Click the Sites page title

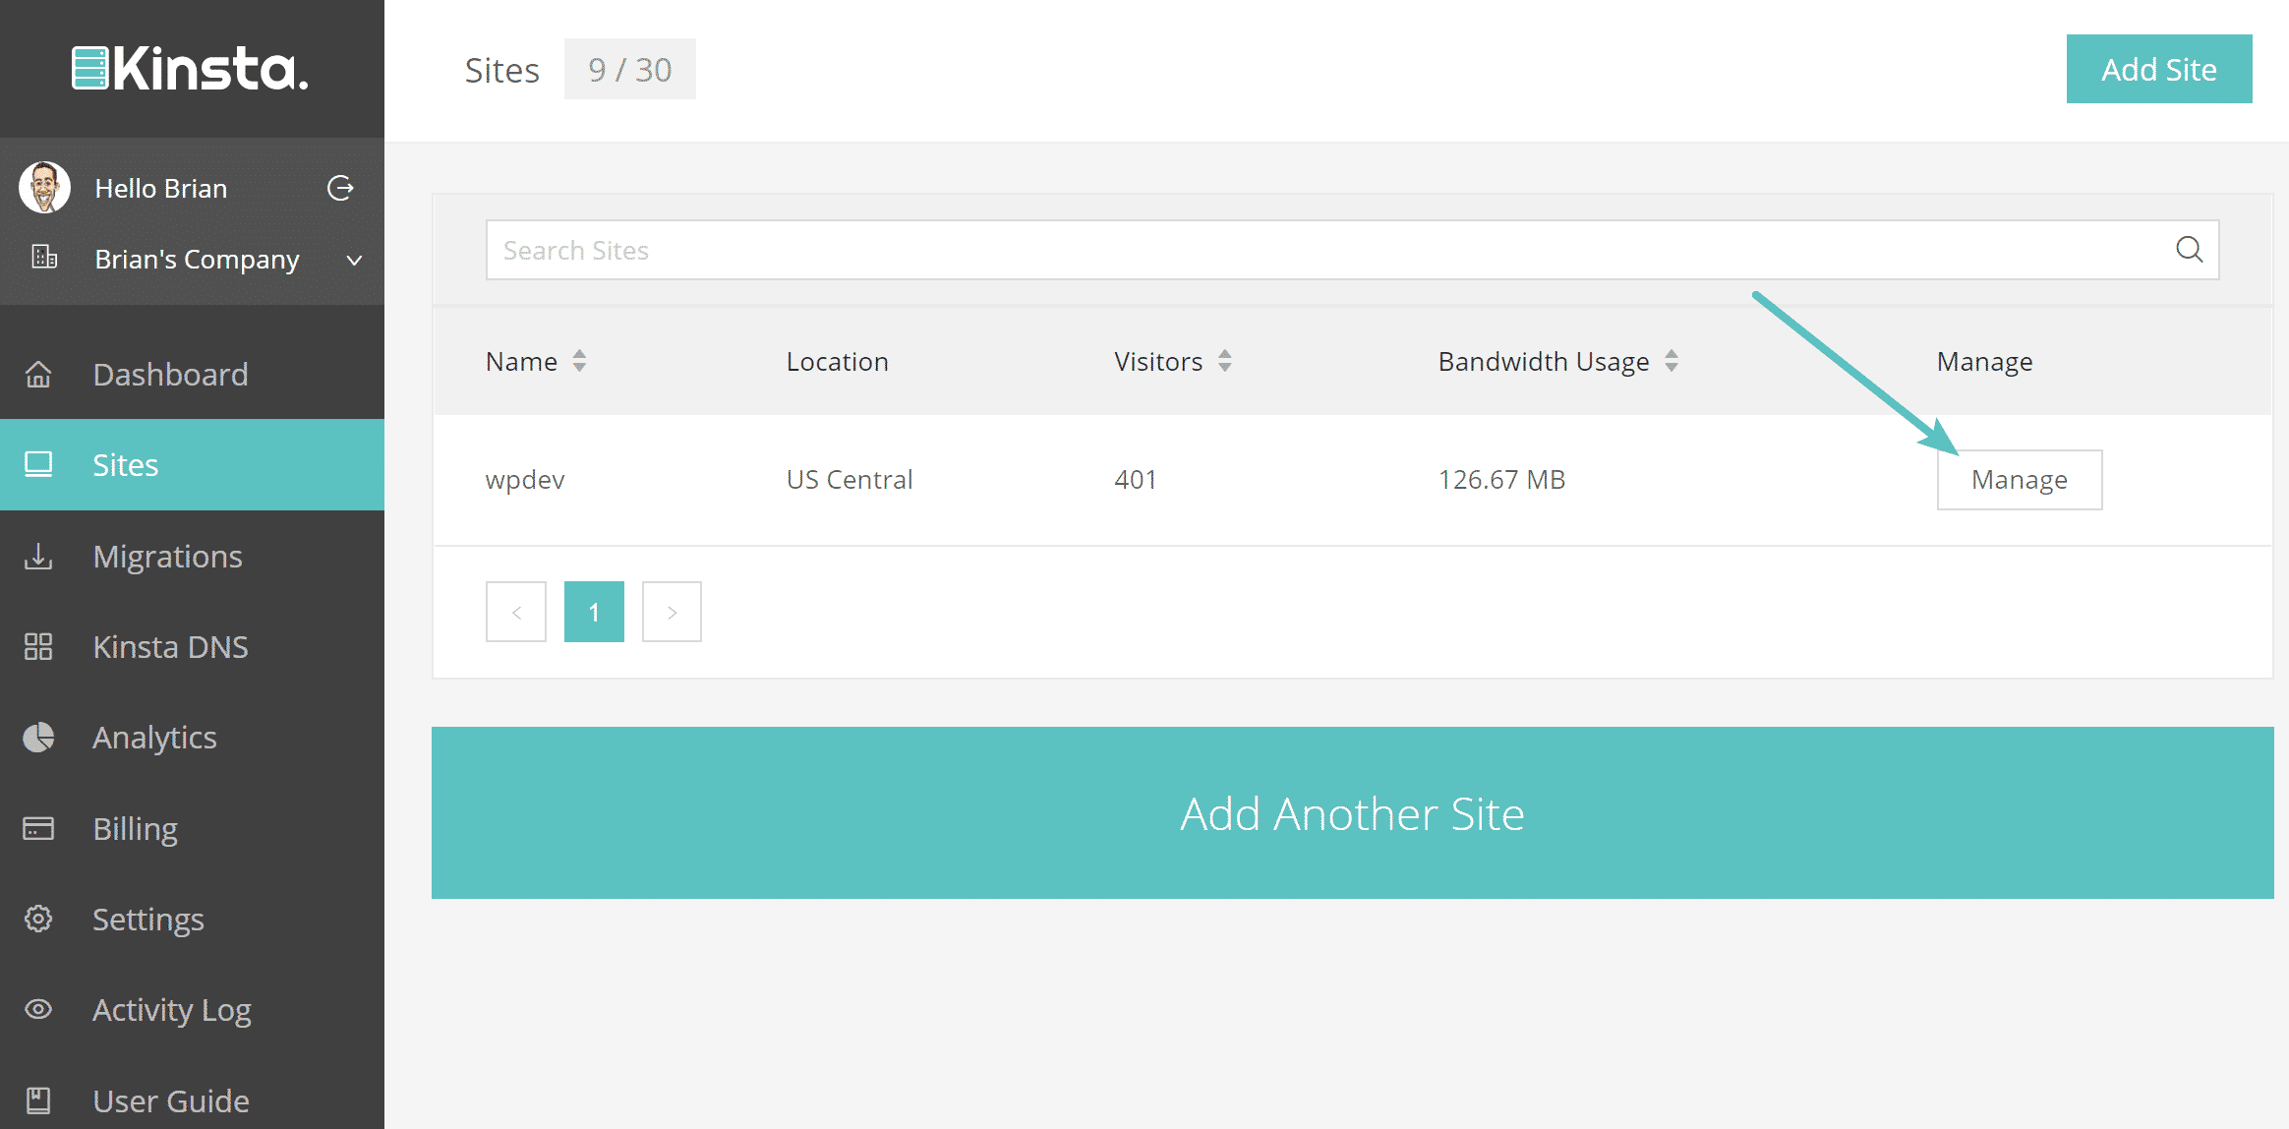(502, 70)
